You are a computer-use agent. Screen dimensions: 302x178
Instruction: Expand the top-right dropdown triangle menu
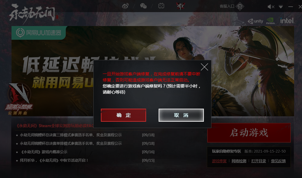[280, 7]
